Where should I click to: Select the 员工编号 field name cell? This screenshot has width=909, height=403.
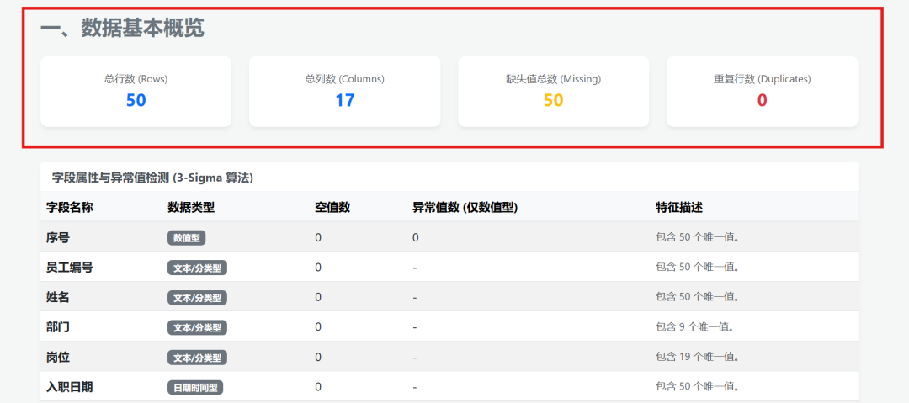(70, 268)
